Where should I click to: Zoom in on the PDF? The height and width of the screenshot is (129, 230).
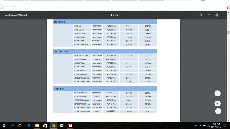[217, 103]
